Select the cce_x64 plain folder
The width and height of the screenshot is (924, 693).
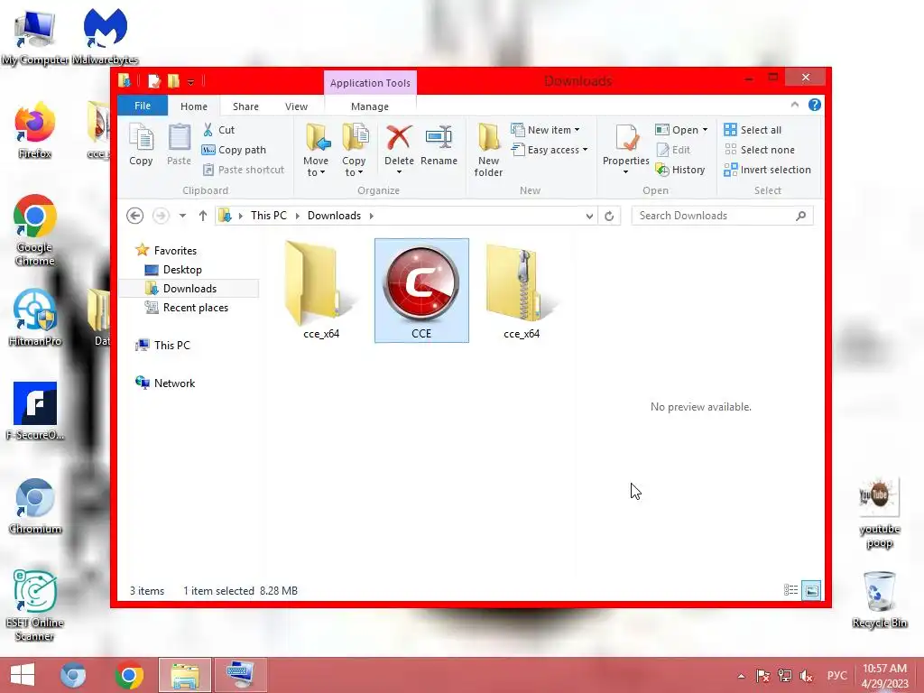pyautogui.click(x=321, y=290)
